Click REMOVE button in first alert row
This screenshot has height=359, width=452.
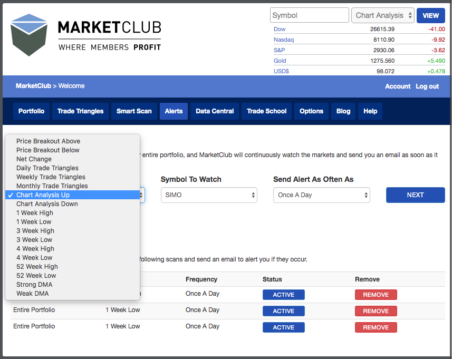[x=376, y=295]
